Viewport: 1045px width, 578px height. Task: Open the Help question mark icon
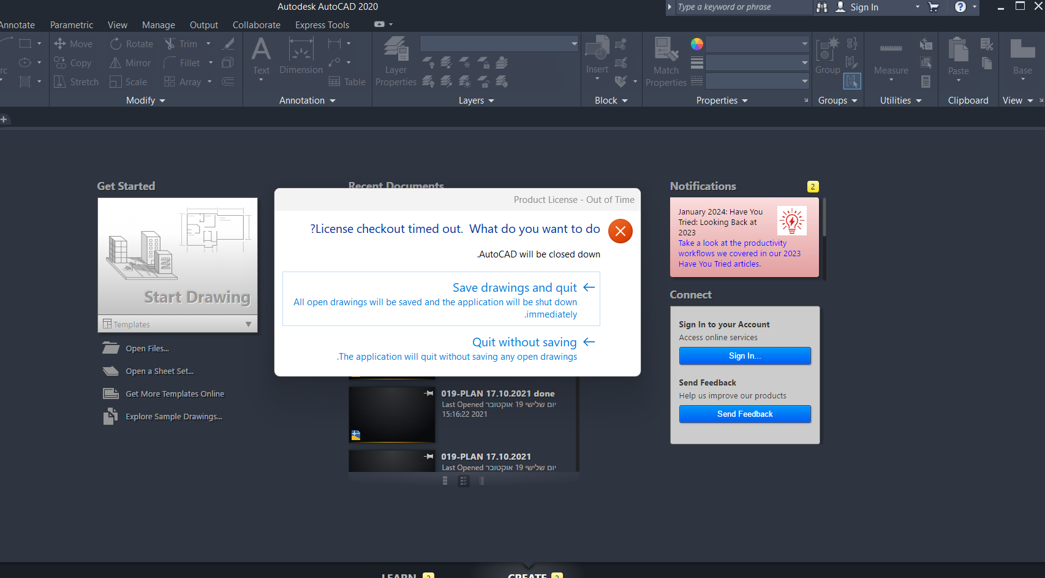pyautogui.click(x=960, y=7)
